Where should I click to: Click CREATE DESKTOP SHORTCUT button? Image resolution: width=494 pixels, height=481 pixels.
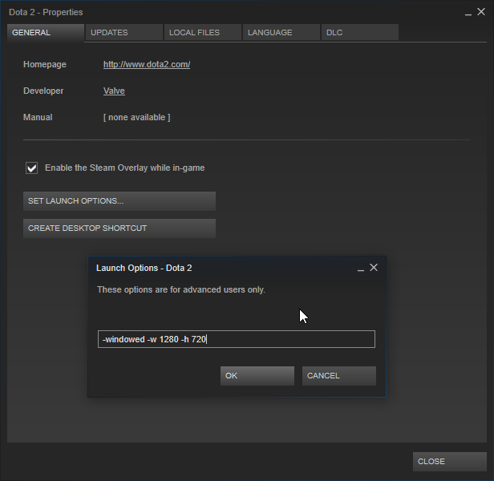pyautogui.click(x=119, y=228)
